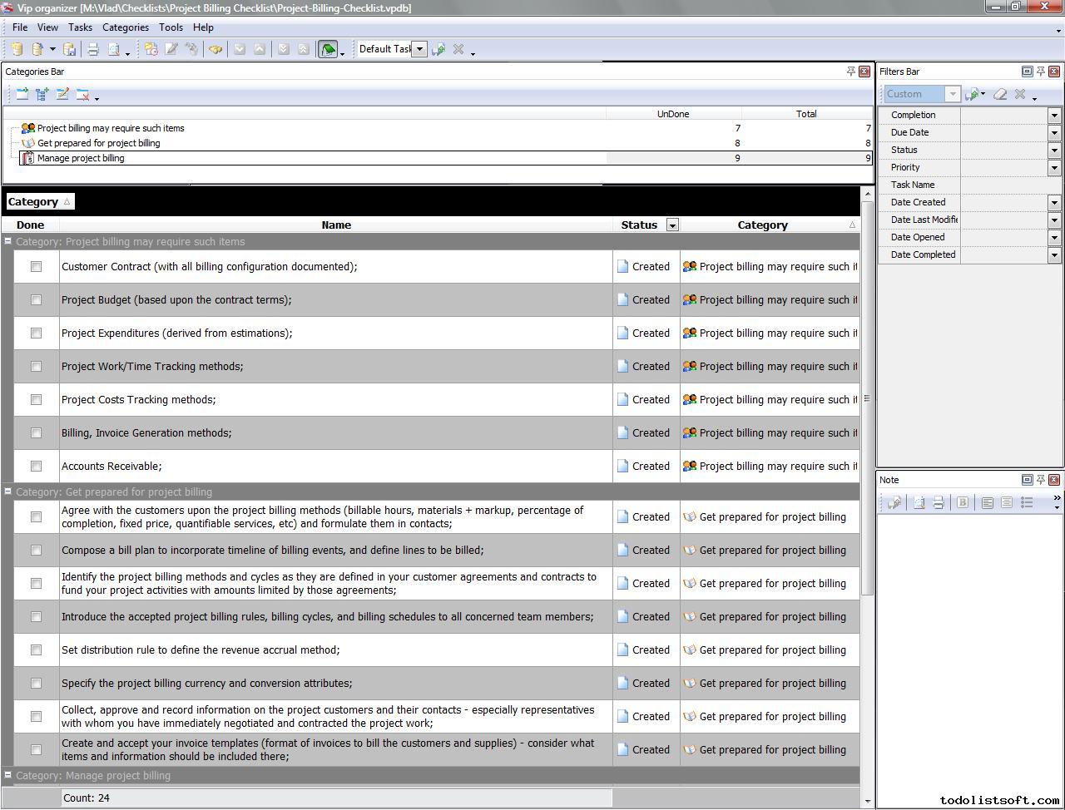
Task: Mark Accounts Receivable task as done
Action: [x=36, y=467]
